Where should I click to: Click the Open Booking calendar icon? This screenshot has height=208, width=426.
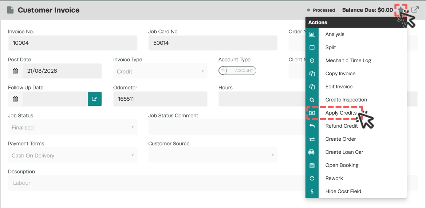click(x=312, y=165)
